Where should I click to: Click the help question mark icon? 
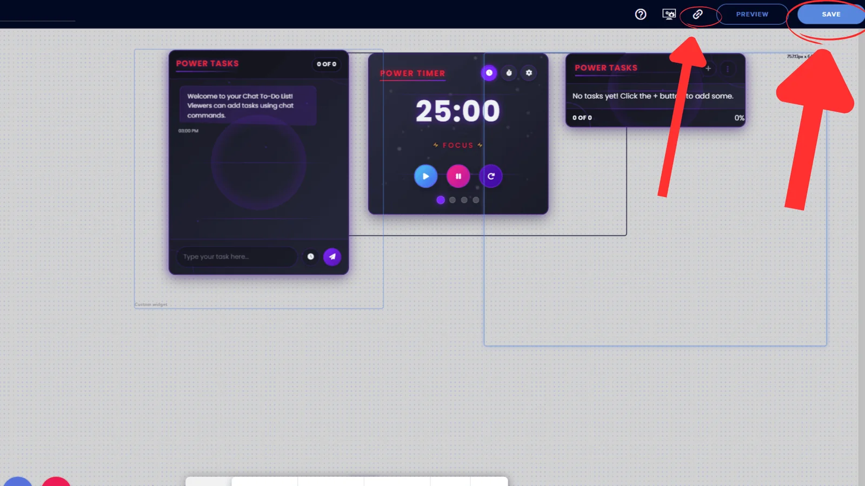pos(641,15)
